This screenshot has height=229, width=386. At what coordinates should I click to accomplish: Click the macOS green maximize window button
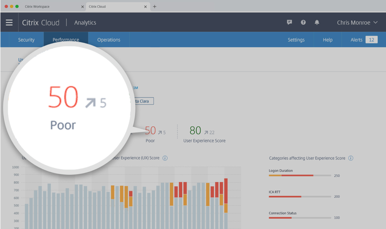tap(17, 6)
